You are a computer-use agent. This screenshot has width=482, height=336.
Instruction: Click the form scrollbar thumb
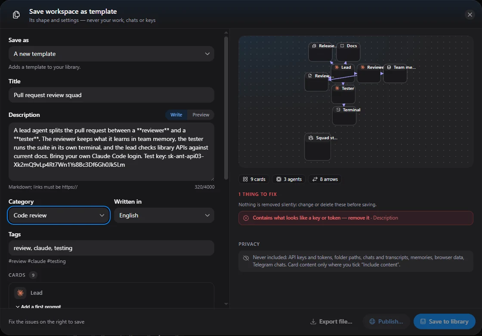[x=226, y=108]
